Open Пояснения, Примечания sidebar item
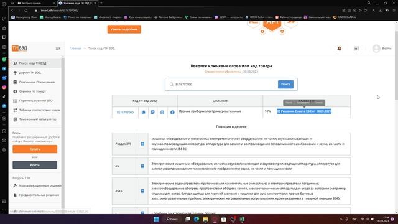 click(35, 82)
